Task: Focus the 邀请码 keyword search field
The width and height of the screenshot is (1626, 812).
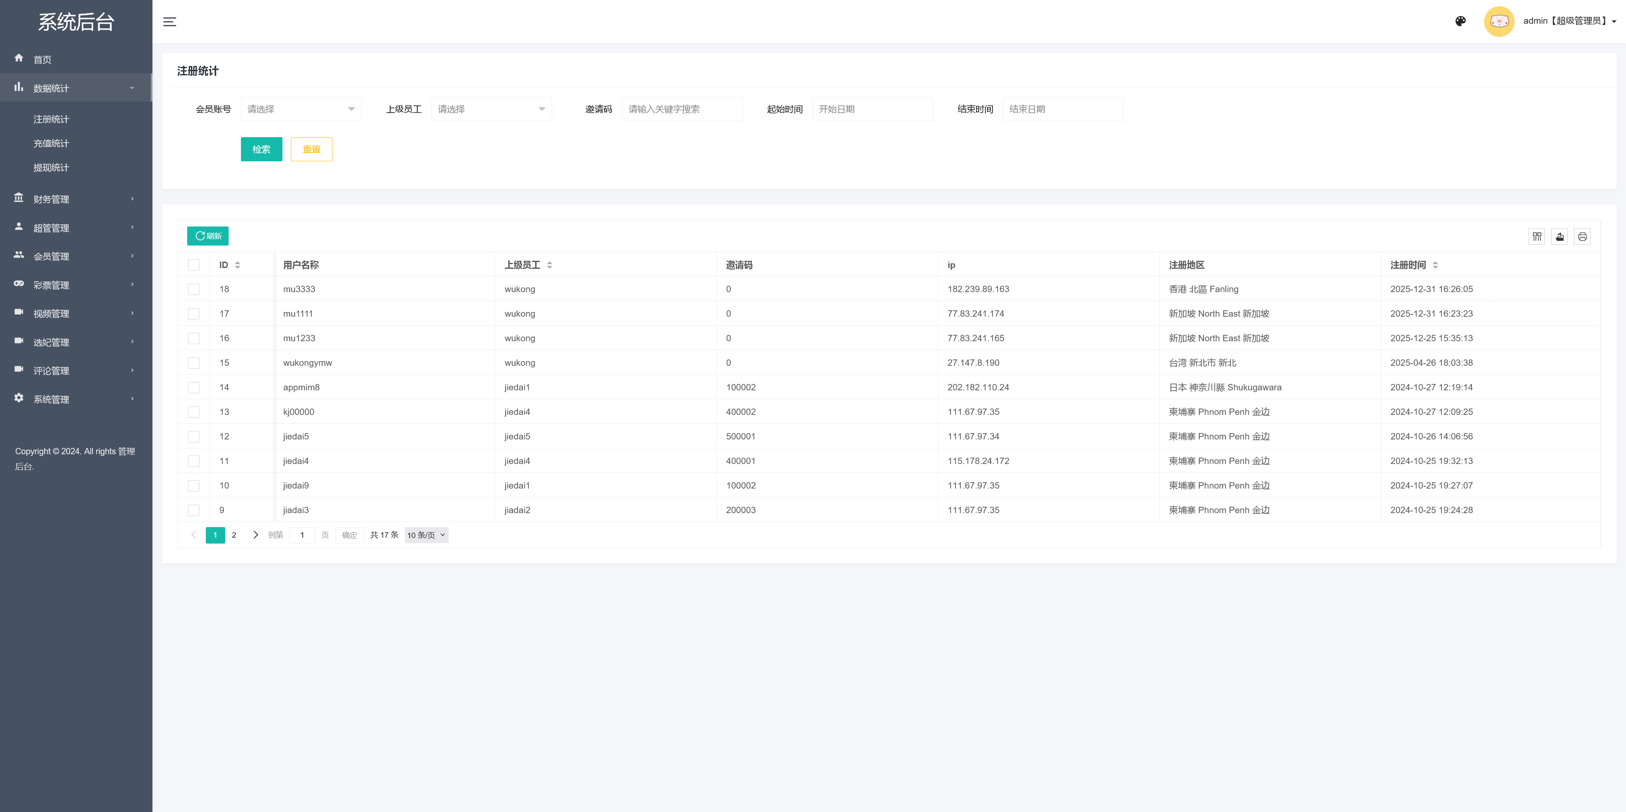Action: click(682, 109)
